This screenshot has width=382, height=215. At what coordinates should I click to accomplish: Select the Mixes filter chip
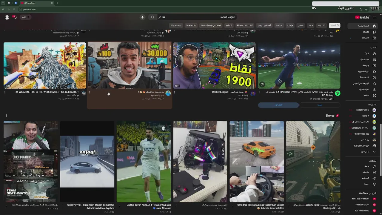click(290, 25)
